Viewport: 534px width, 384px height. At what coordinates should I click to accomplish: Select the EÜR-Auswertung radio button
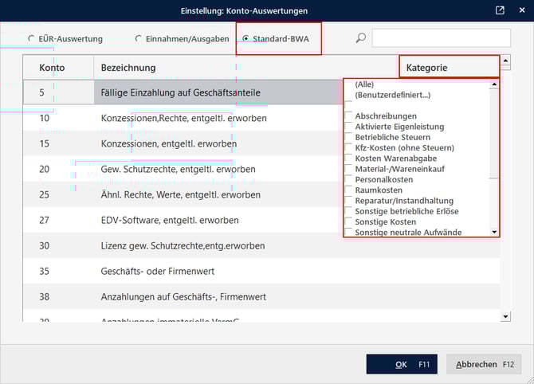[x=31, y=39]
